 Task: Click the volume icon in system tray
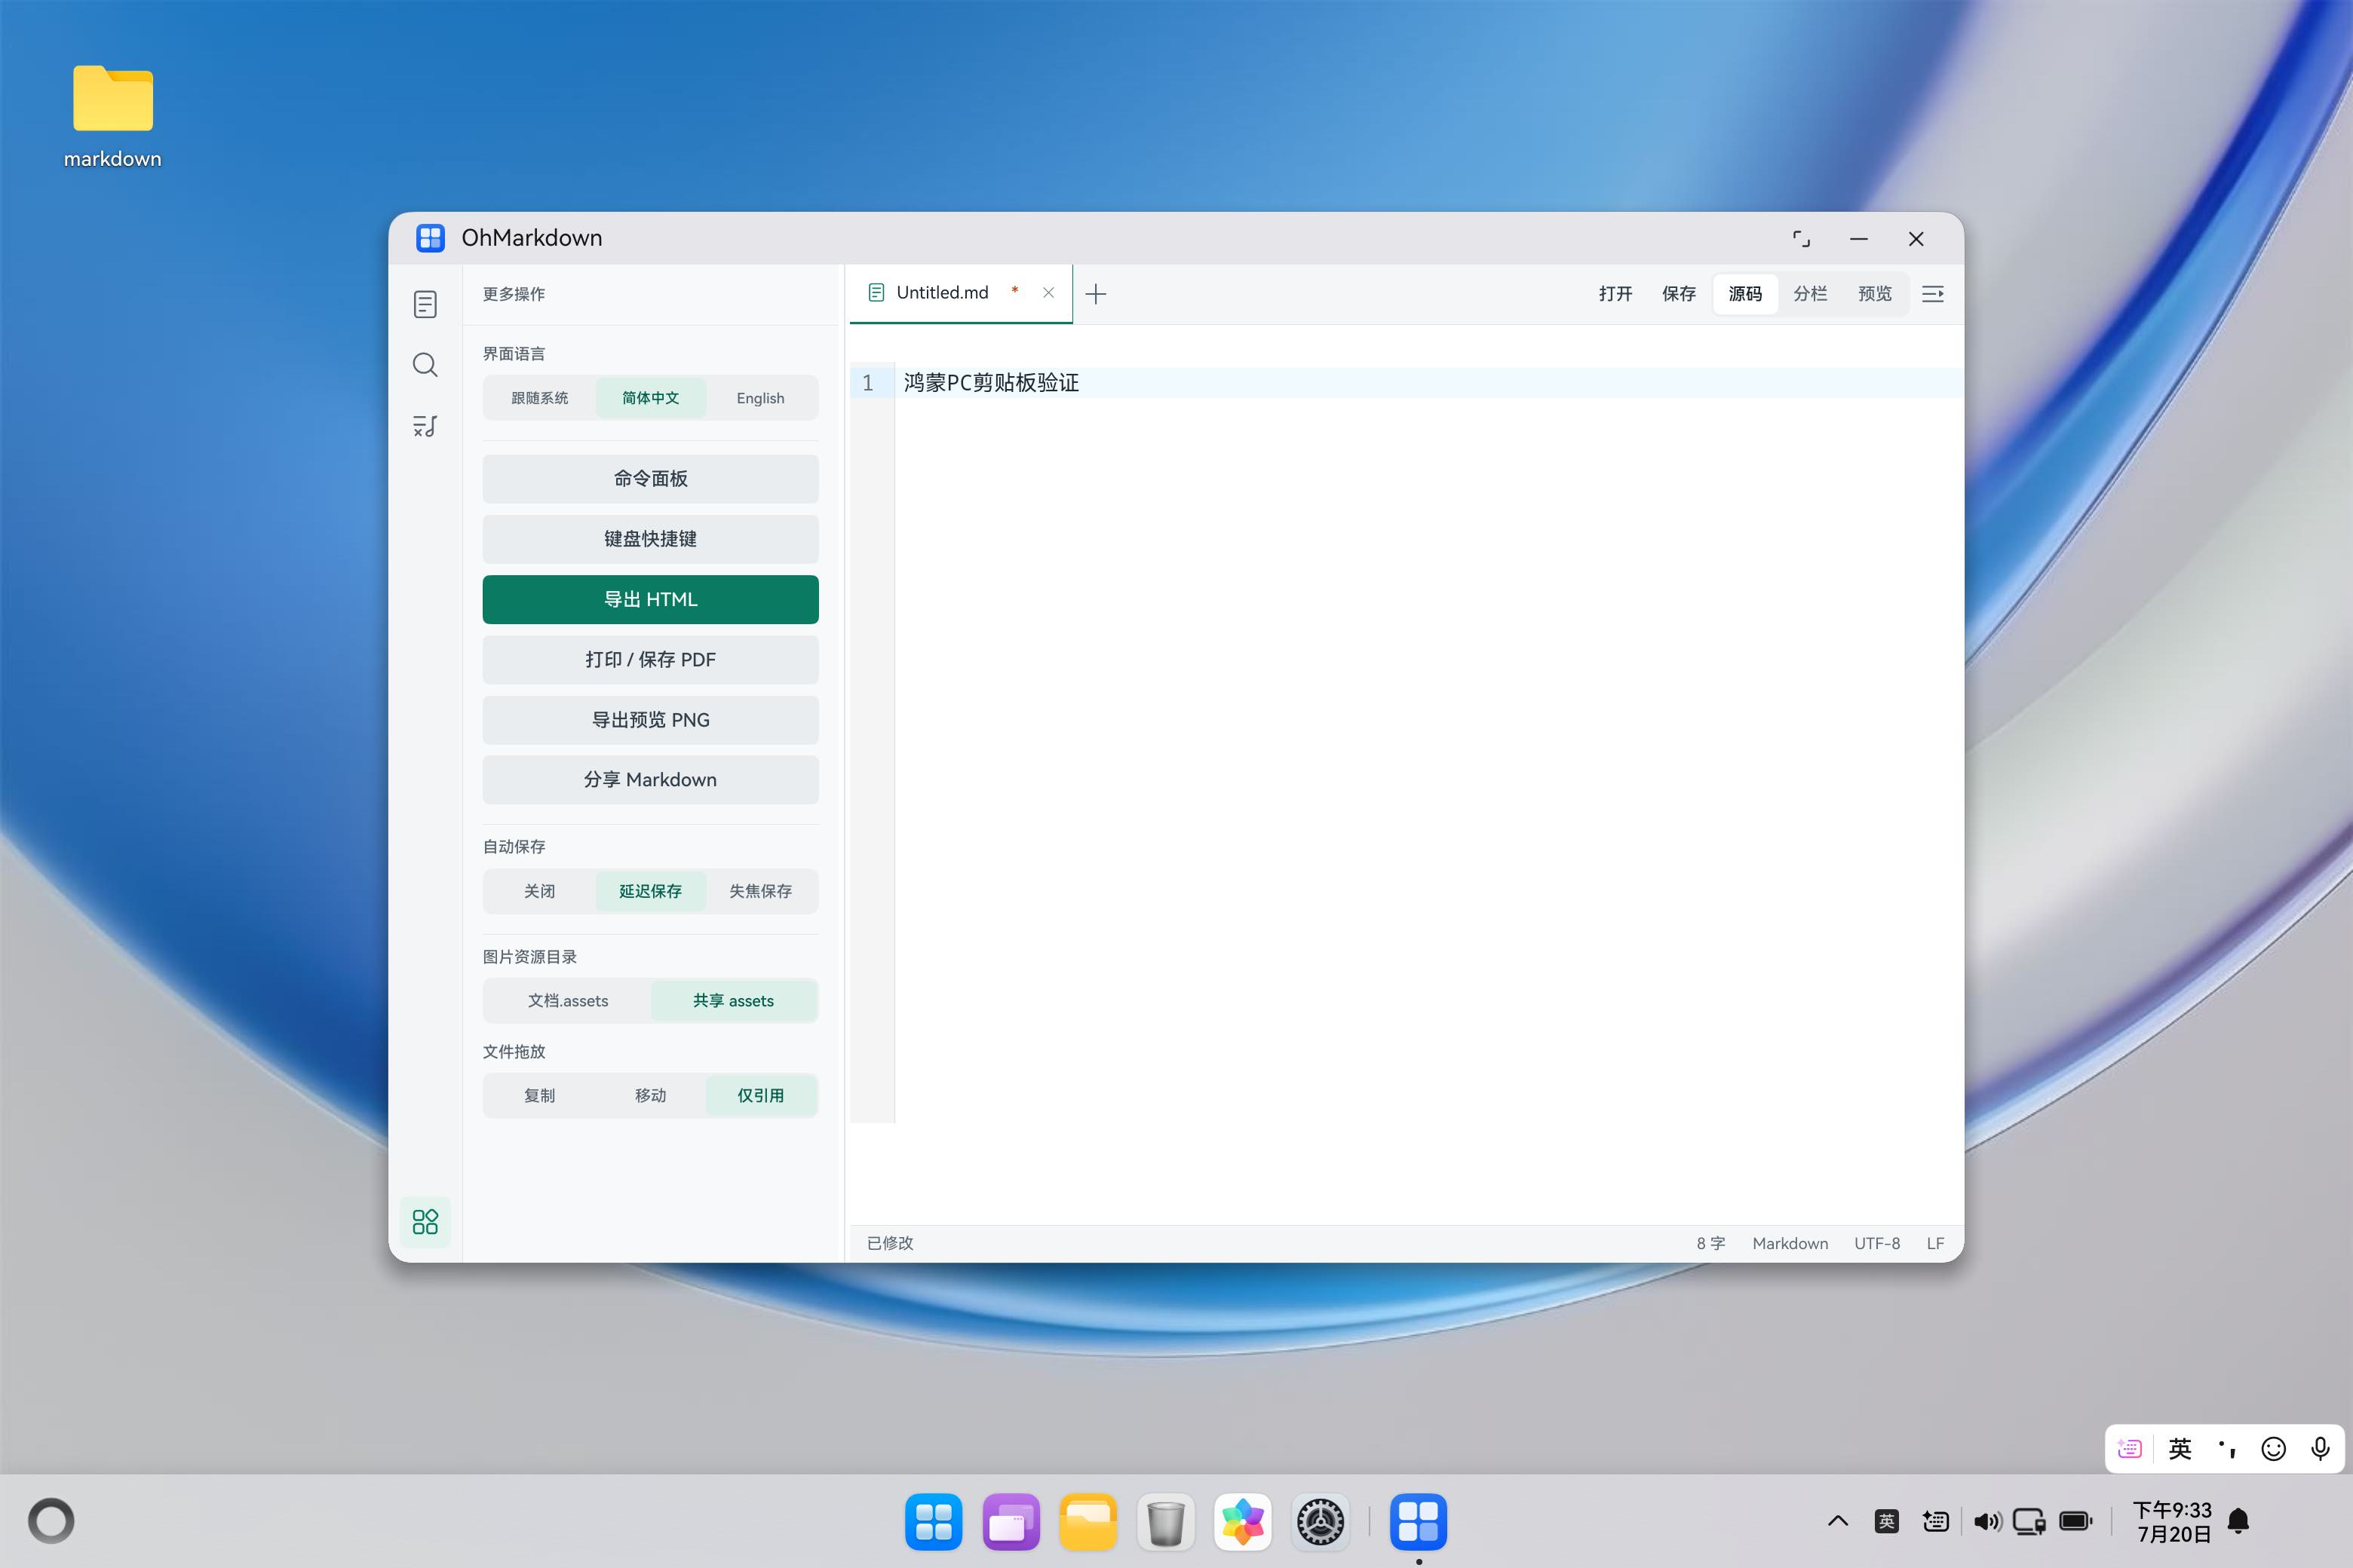tap(1986, 1521)
